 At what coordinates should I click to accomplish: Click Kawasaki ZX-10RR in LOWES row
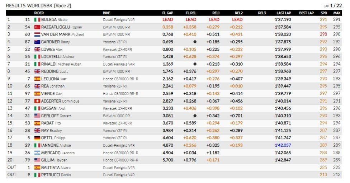[x=117, y=50]
